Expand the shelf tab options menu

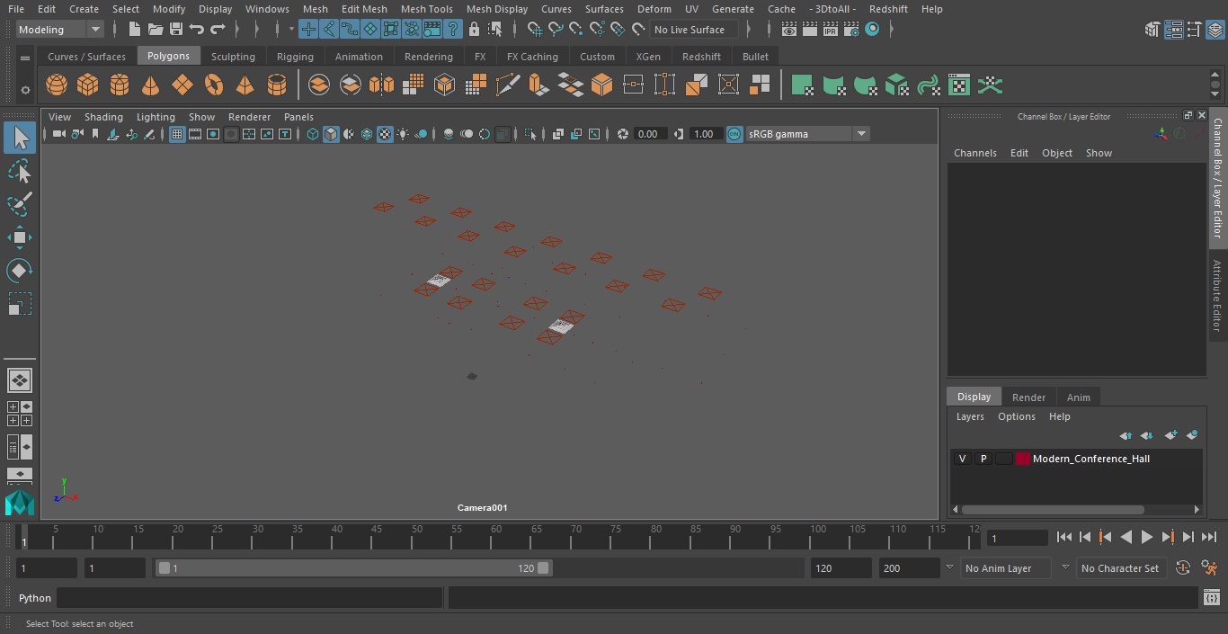click(x=25, y=58)
